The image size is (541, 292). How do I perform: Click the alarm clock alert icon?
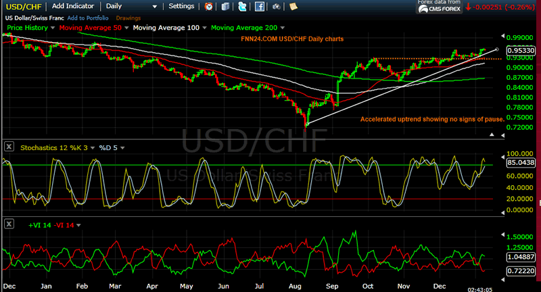pos(209,6)
